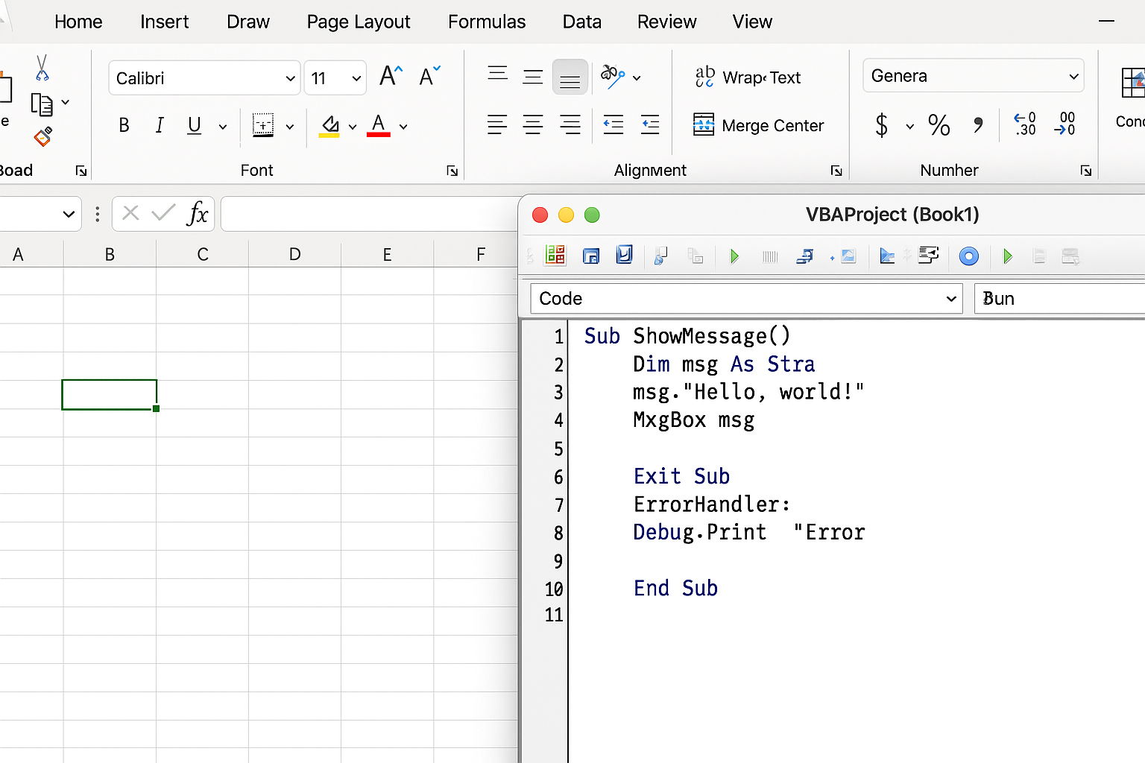Click the procedure box in VBA editor

coord(1059,298)
